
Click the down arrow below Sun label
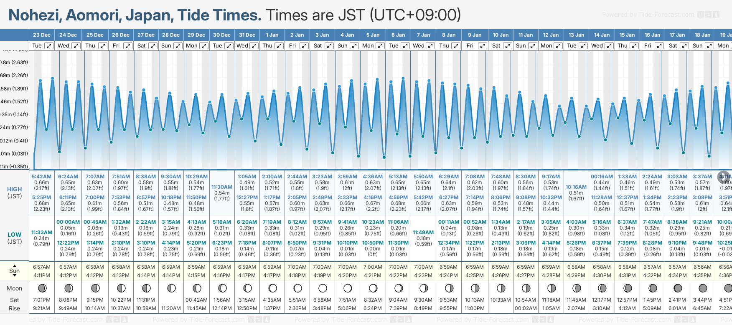(x=15, y=276)
